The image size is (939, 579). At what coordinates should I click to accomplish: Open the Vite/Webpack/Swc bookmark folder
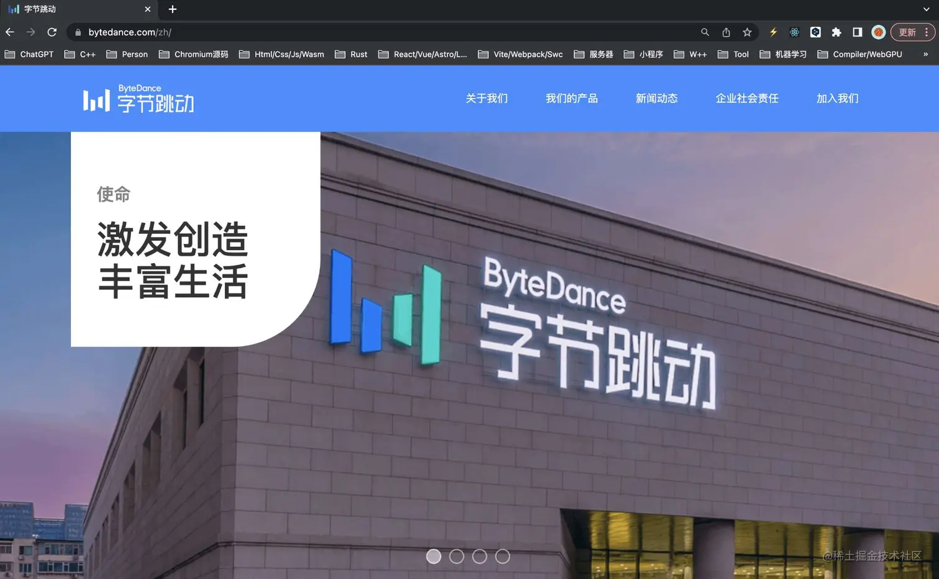pyautogui.click(x=520, y=55)
